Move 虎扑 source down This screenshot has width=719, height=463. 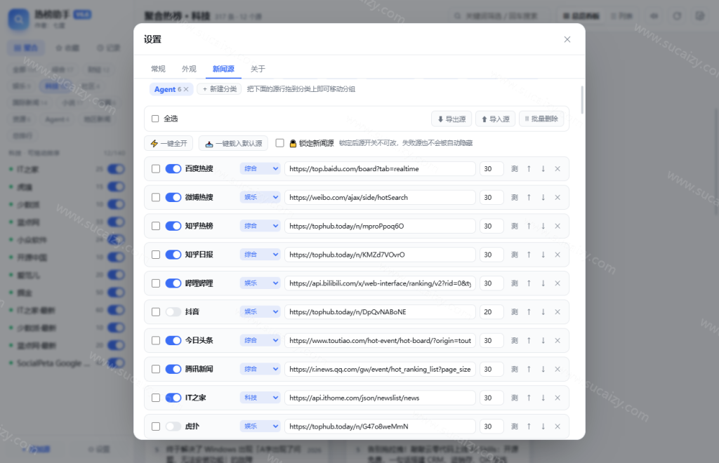tap(543, 427)
